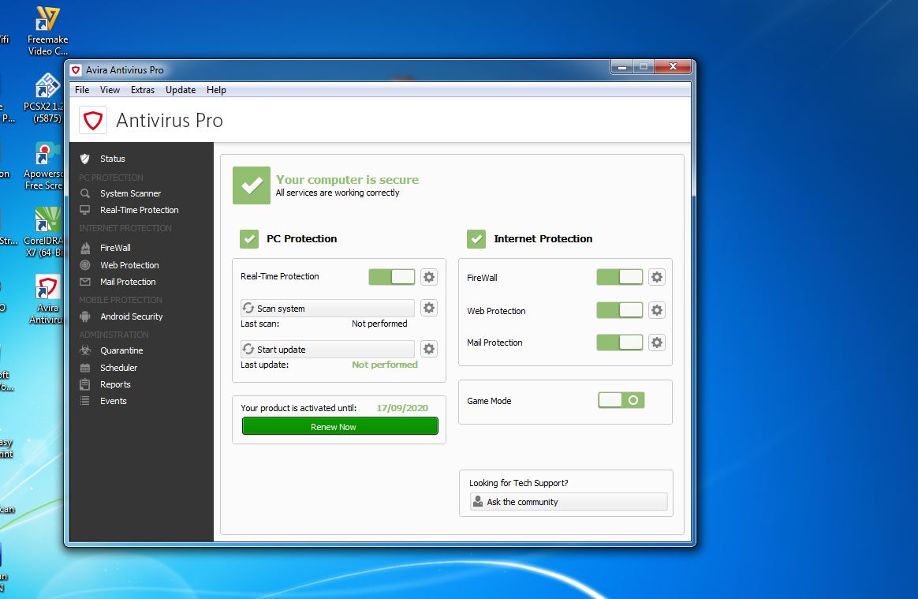Open Web Protection settings gear
The width and height of the screenshot is (918, 599).
pyautogui.click(x=657, y=310)
